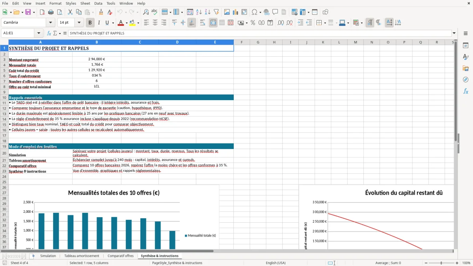Click the 100% zoom level
473x266 pixels.
pos(466,263)
